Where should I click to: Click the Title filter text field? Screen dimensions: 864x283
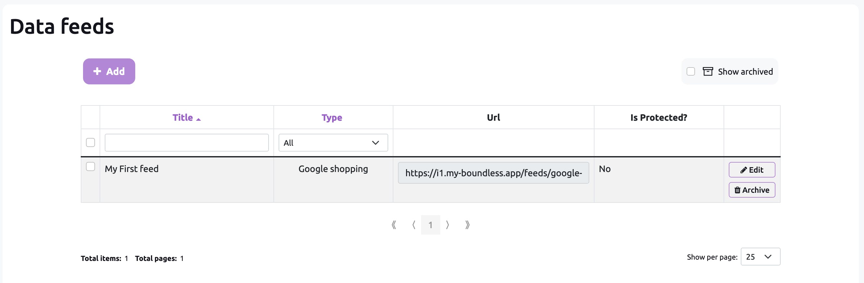pos(186,143)
